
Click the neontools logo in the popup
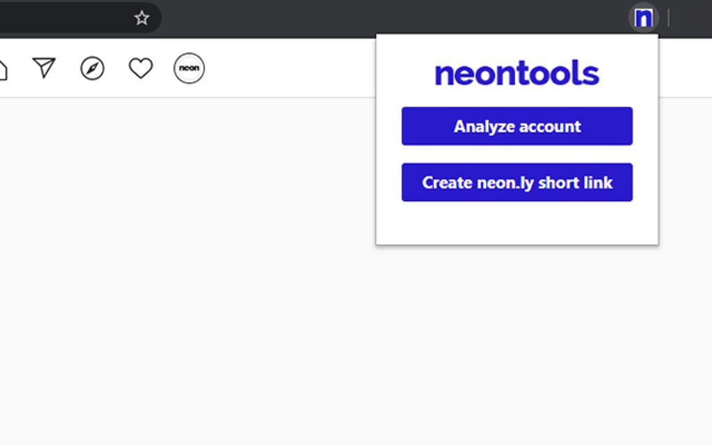517,72
